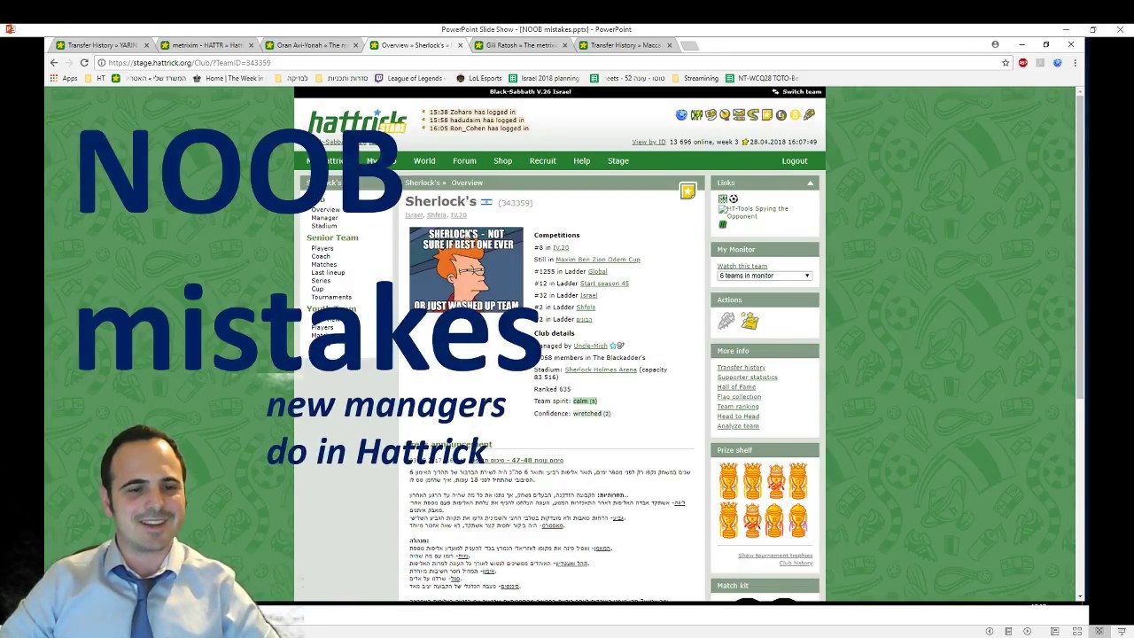Open the soccer ball link icon
Screen dimensions: 1134x638
734,198
